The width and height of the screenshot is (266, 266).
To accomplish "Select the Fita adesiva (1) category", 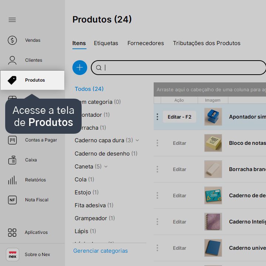I will point(94,205).
